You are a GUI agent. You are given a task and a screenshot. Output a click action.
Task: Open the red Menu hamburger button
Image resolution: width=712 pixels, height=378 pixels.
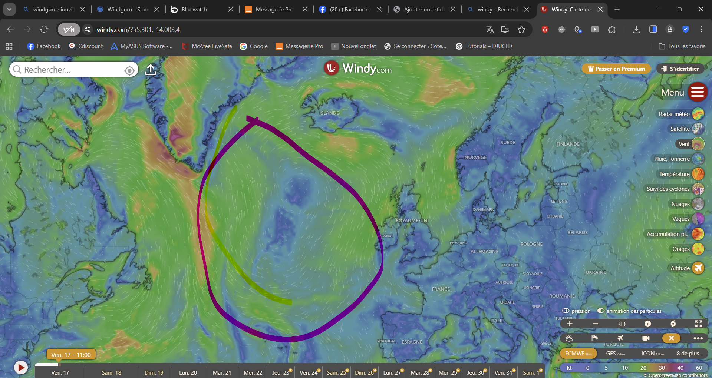[x=698, y=92]
